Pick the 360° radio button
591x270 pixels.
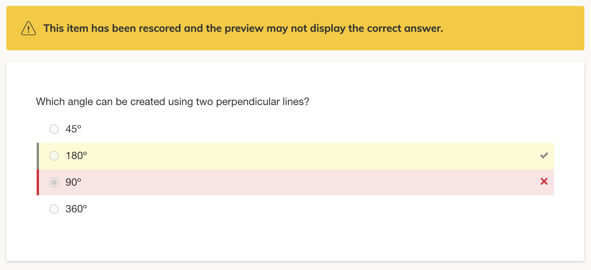point(54,209)
